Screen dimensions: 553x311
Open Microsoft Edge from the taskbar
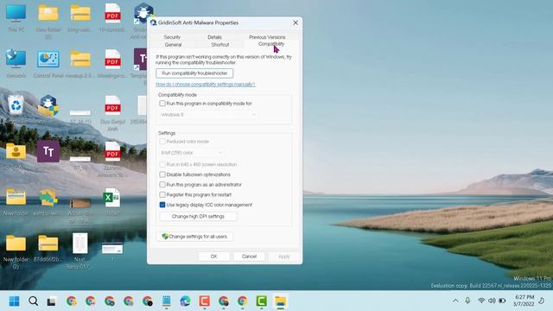click(185, 301)
